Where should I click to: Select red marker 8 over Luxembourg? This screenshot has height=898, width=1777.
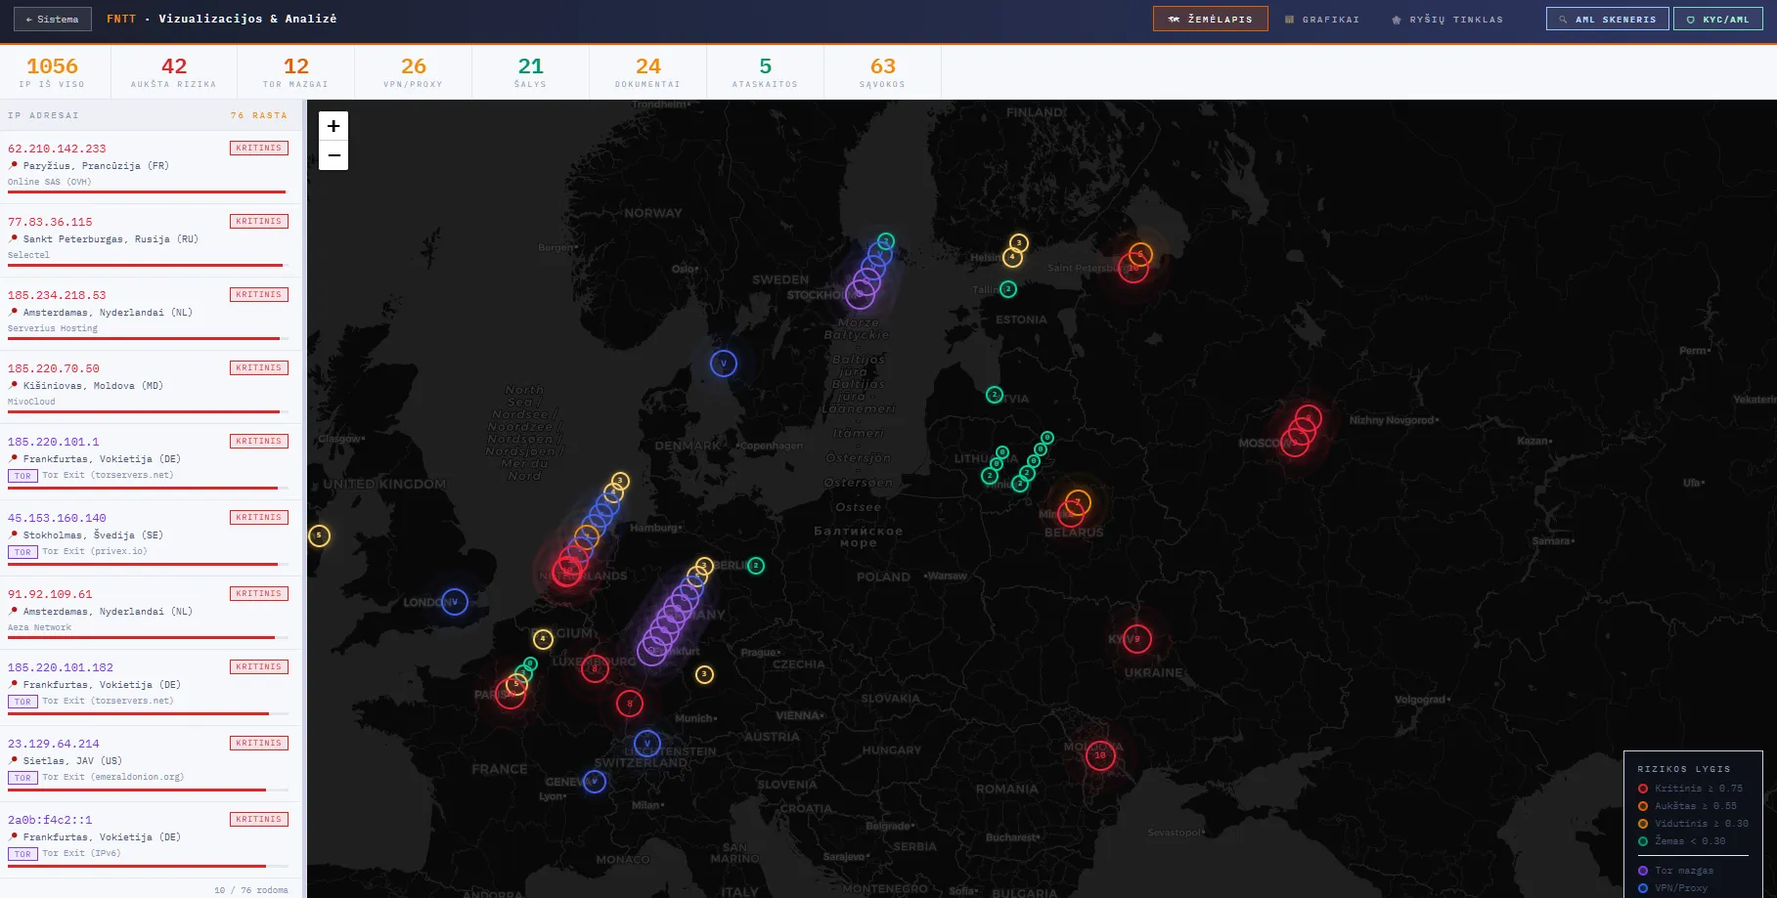click(x=595, y=668)
